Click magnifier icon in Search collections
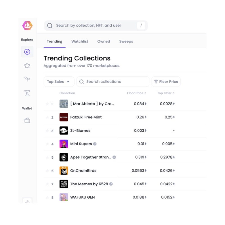 tap(82, 82)
